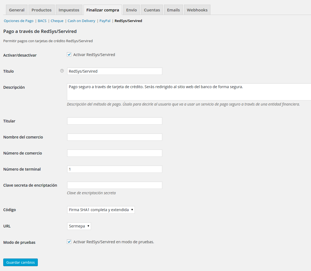
Task: Switch to the Emails tab
Action: pyautogui.click(x=173, y=10)
